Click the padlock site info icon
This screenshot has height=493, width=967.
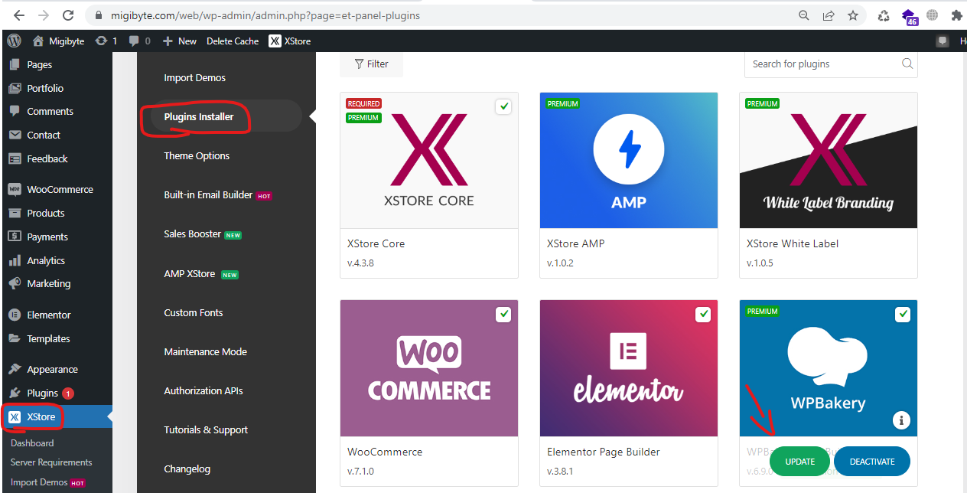97,15
